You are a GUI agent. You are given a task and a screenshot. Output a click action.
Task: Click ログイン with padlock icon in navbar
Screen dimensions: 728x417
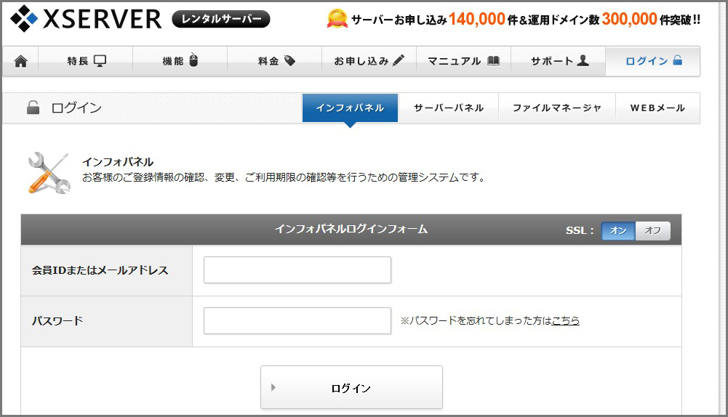[653, 62]
